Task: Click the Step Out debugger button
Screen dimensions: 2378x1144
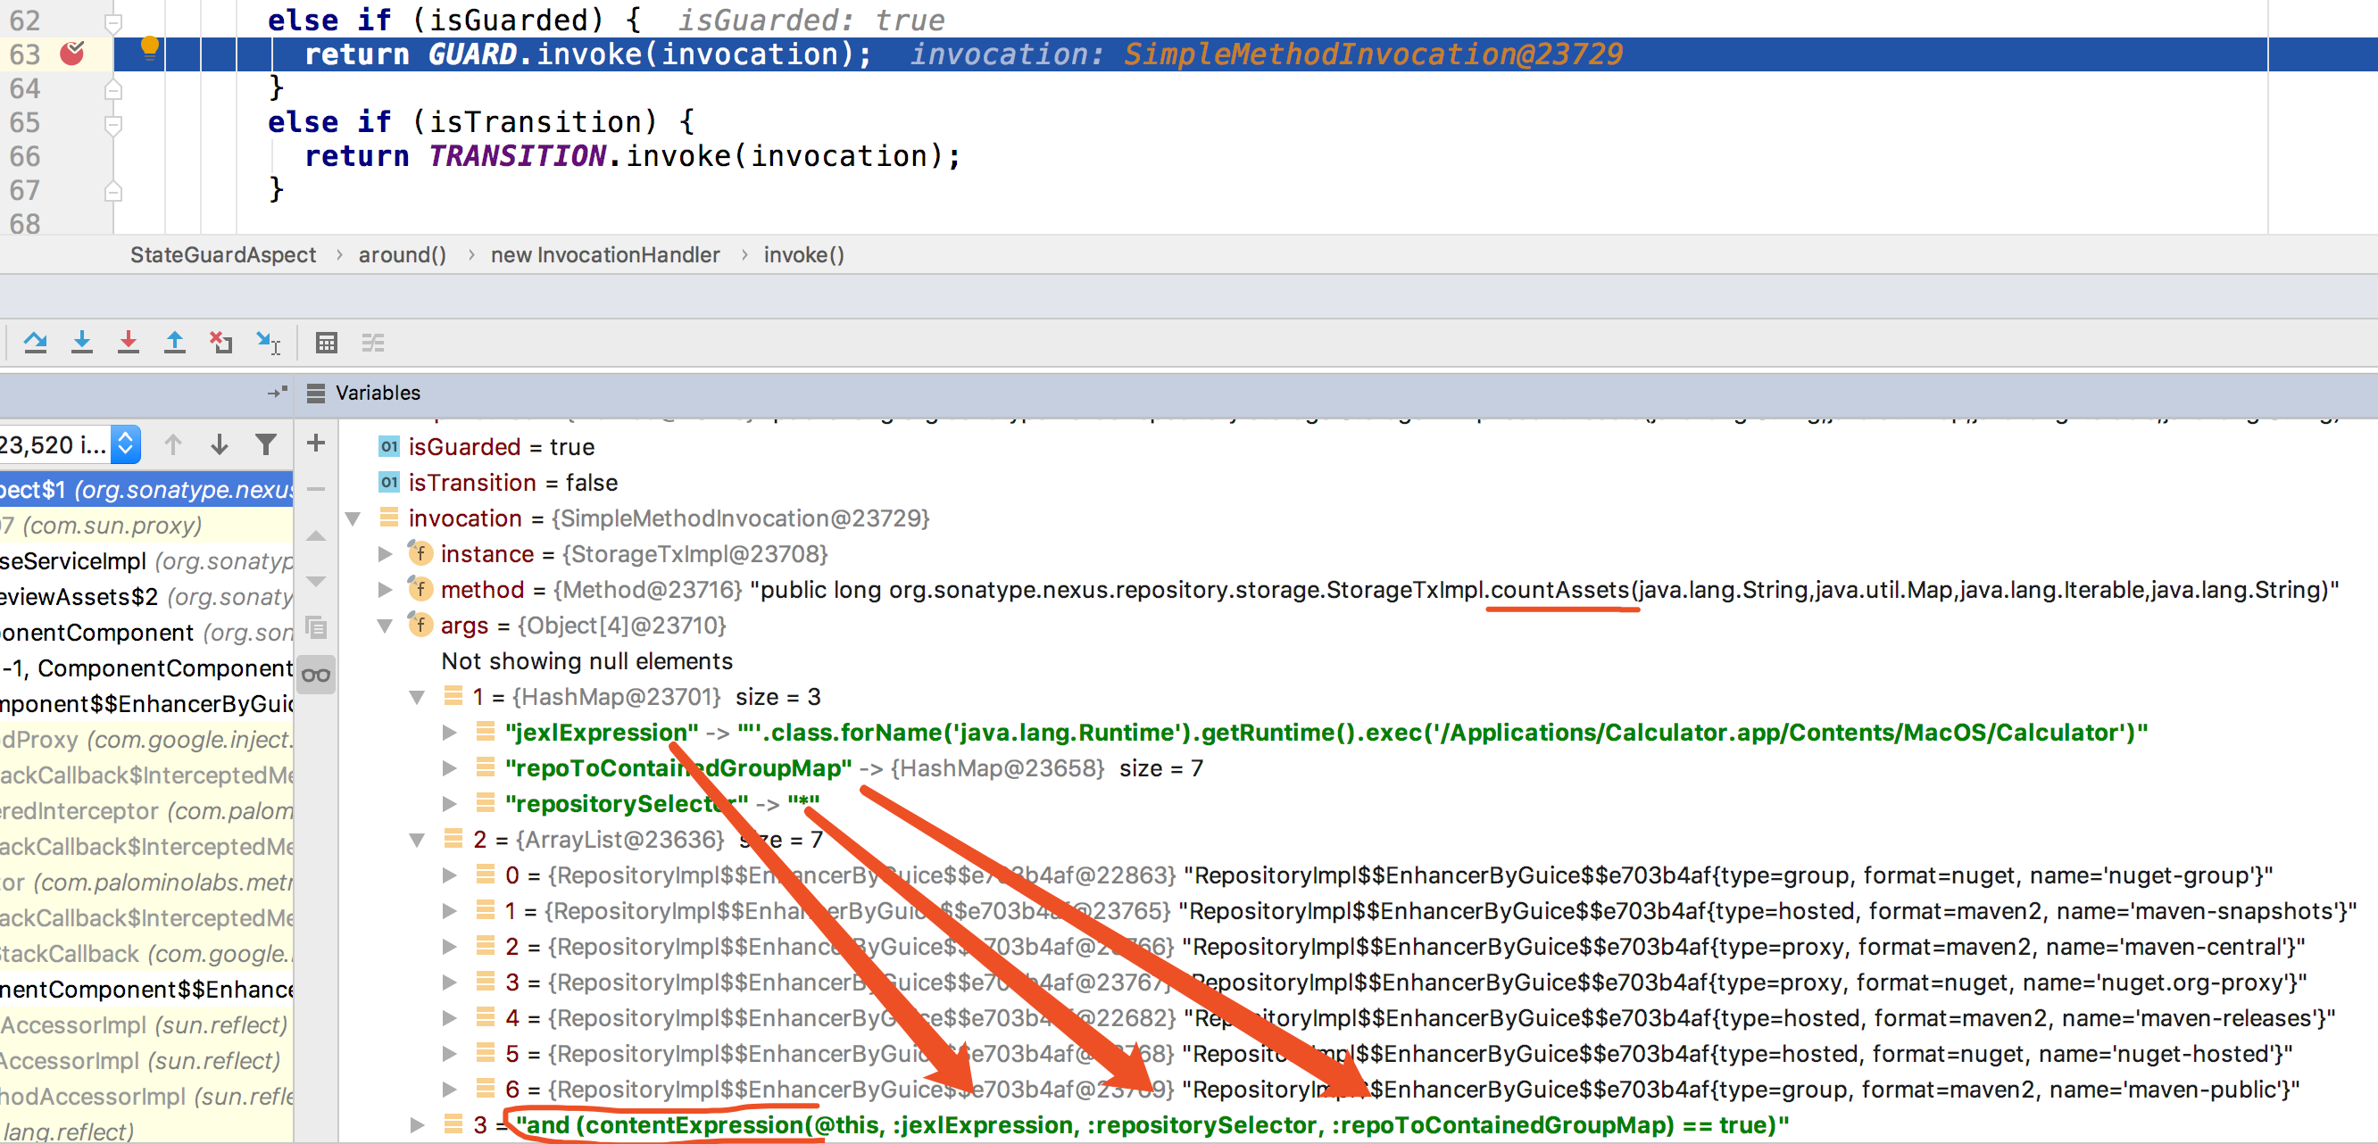Action: pos(174,343)
